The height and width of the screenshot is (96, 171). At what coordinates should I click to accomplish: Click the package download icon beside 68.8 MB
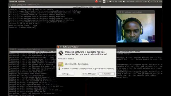(x=61, y=64)
